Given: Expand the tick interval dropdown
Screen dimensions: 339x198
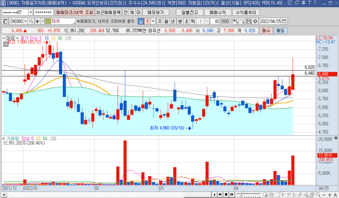Looking at the screenshot, I should pos(207,21).
